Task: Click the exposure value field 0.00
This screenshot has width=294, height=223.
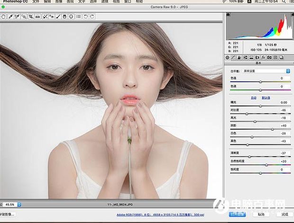Action: click(284, 102)
